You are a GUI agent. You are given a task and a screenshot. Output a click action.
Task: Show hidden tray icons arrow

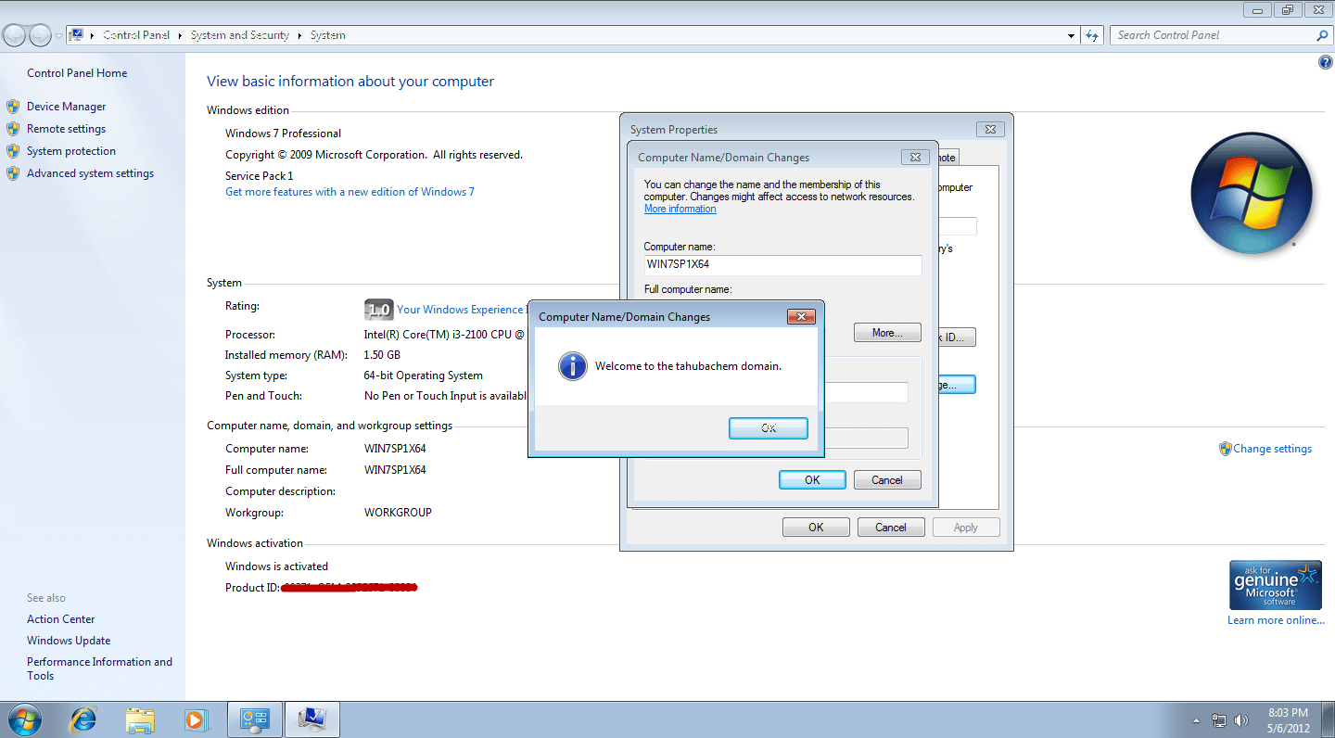1198,720
